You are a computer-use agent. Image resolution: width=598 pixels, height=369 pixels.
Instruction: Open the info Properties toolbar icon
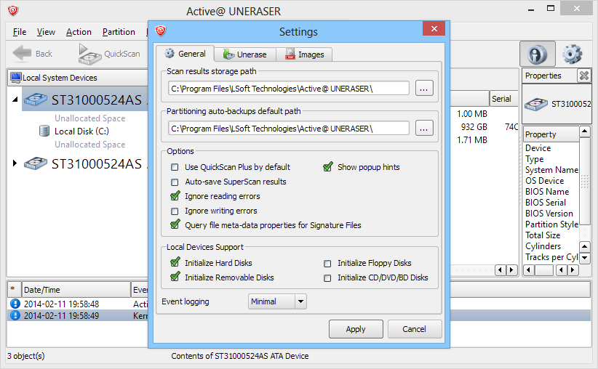pyautogui.click(x=537, y=54)
